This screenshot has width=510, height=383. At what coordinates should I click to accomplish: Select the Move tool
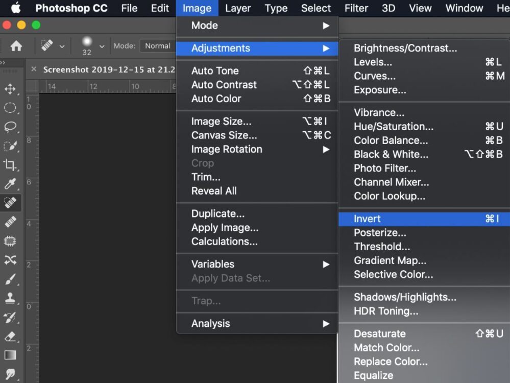(x=10, y=89)
